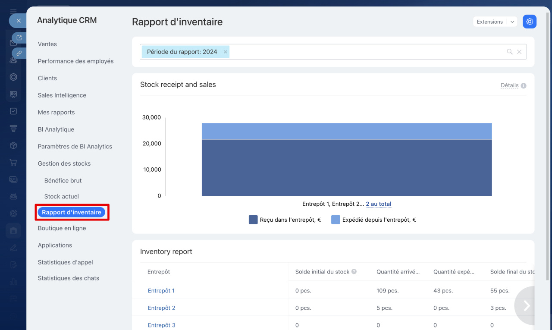Viewport: 552px width, 330px height.
Task: Expand the Extensions dropdown arrow
Action: tap(511, 22)
